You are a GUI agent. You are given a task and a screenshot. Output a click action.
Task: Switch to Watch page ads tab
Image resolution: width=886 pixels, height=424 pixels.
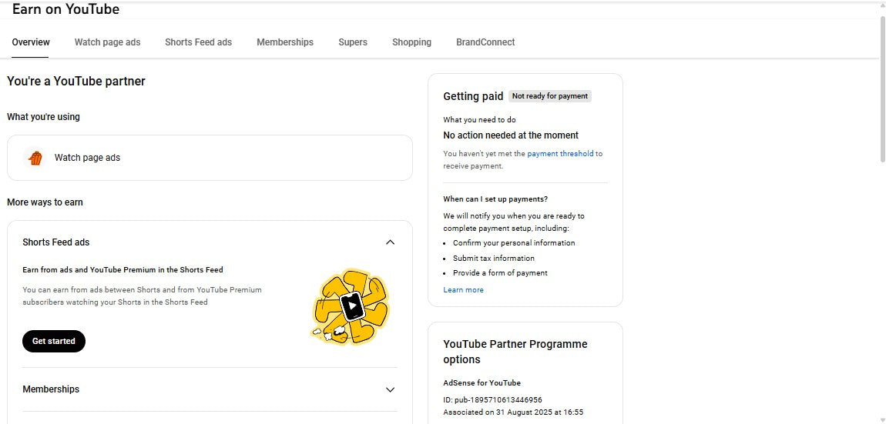click(x=107, y=42)
